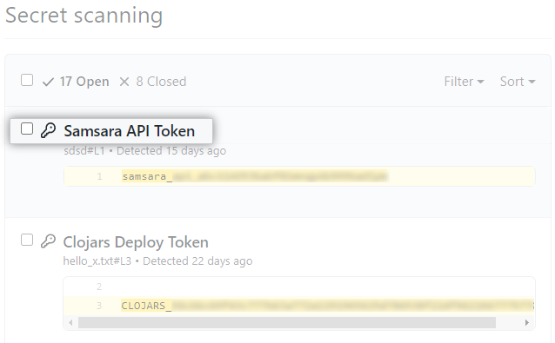The height and width of the screenshot is (343, 555).
Task: Check the Clojars Deploy Token alert checkbox
Action: pos(27,240)
